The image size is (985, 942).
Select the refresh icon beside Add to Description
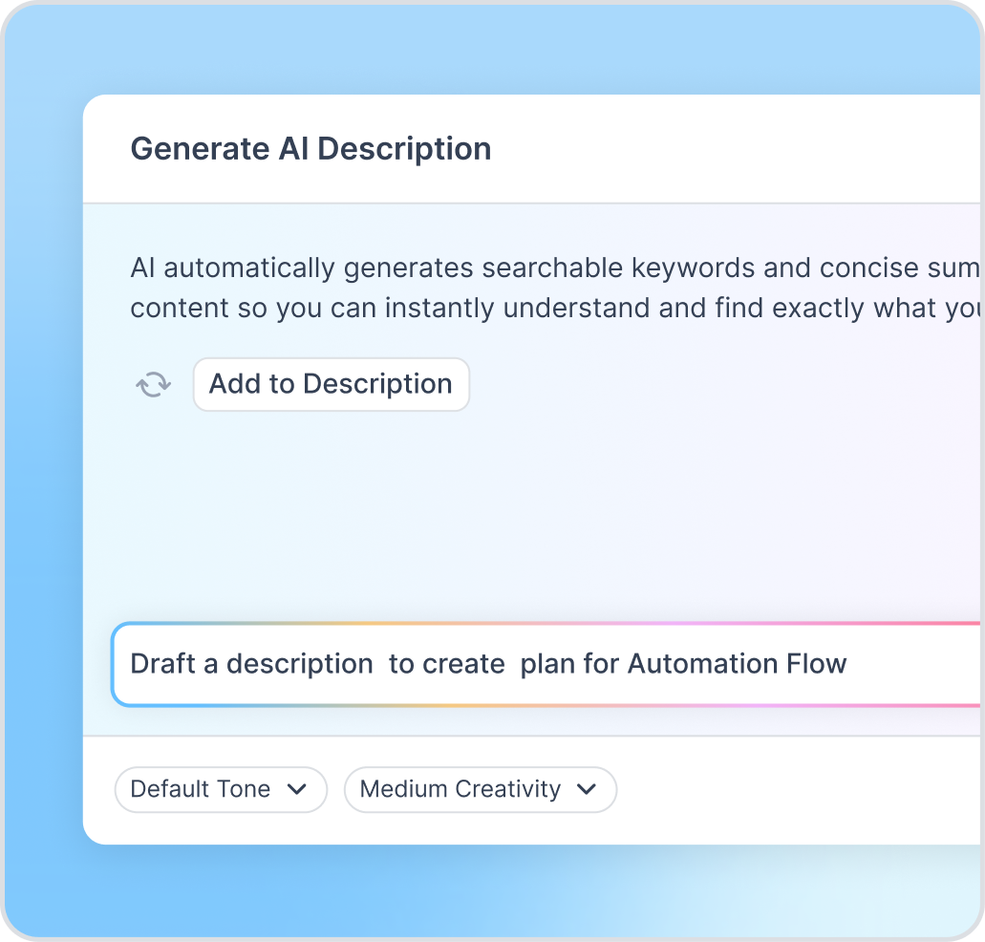pyautogui.click(x=153, y=383)
